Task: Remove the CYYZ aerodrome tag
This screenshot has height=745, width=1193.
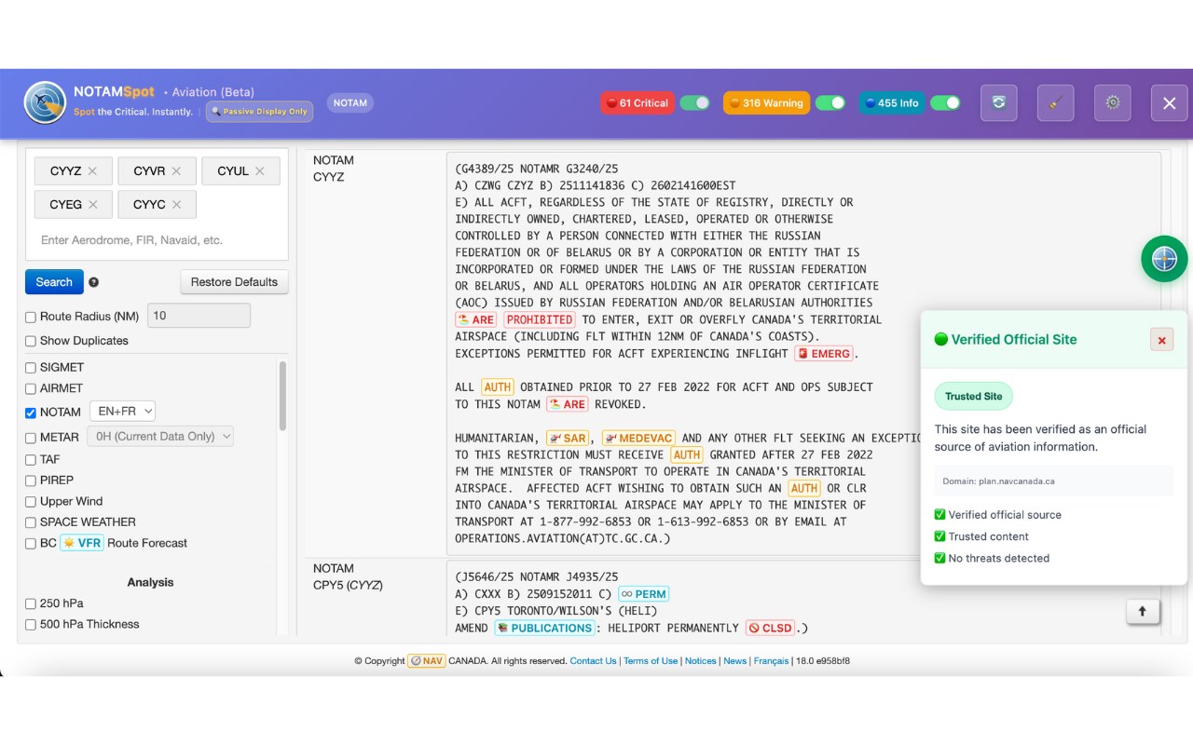Action: [92, 171]
